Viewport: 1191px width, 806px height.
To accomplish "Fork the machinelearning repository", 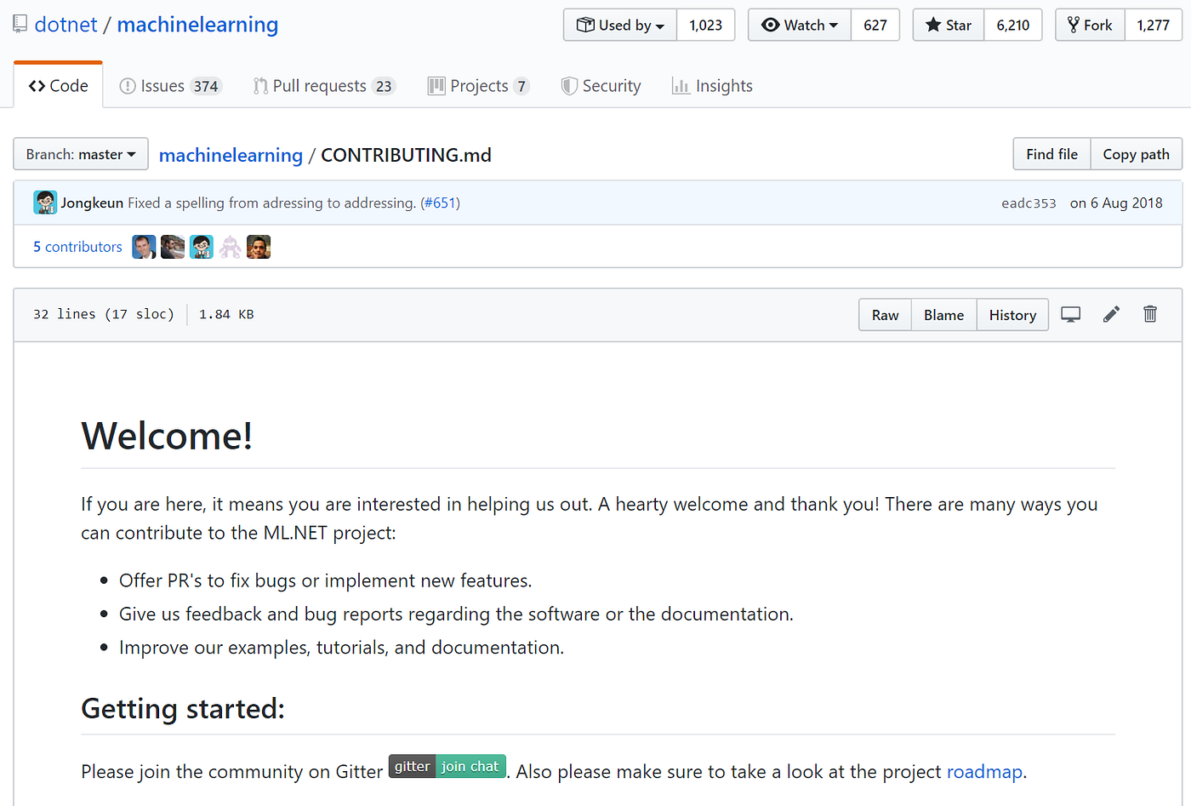I will click(1090, 25).
